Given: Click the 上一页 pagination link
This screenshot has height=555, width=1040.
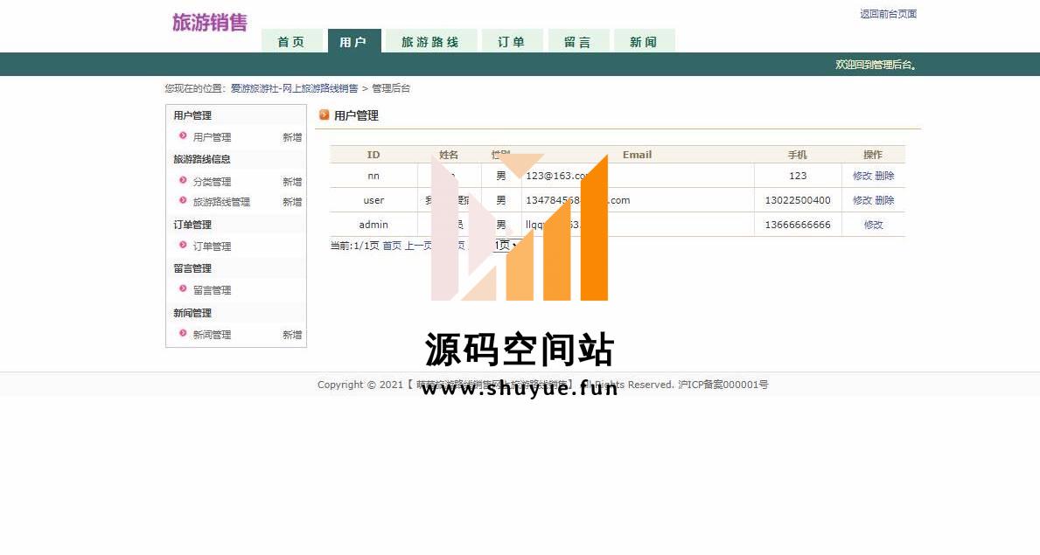Looking at the screenshot, I should (x=418, y=246).
